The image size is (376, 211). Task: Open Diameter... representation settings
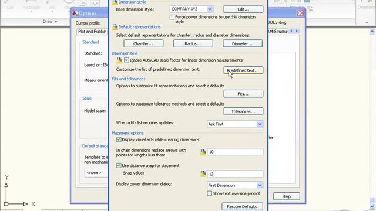[x=243, y=43]
